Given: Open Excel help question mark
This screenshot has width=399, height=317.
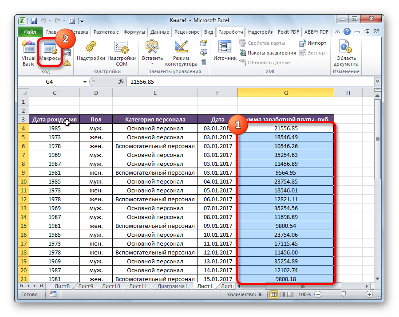Looking at the screenshot, I should coord(347,32).
